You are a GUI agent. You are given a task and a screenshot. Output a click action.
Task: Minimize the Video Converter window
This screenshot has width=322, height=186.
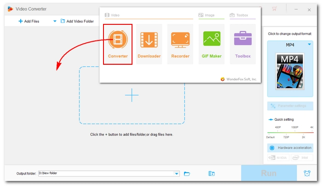[x=296, y=10]
